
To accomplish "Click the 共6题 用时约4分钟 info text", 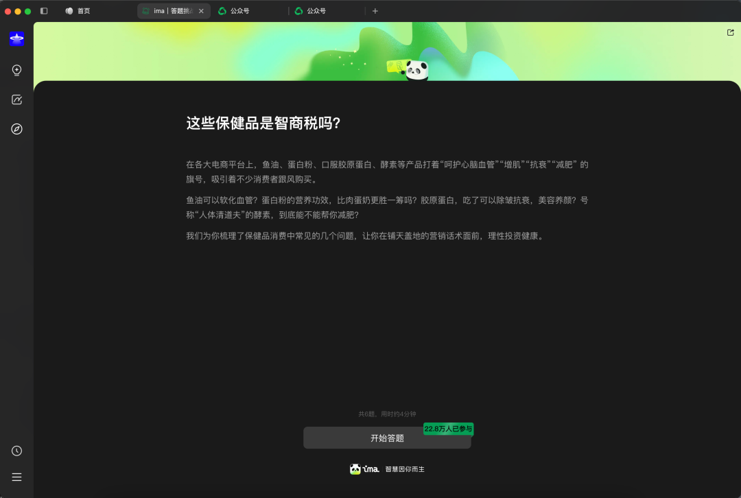I will point(388,414).
